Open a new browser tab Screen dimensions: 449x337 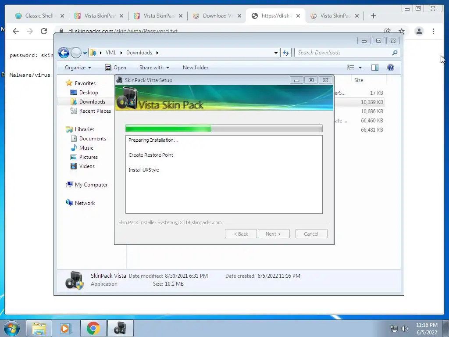click(x=374, y=16)
